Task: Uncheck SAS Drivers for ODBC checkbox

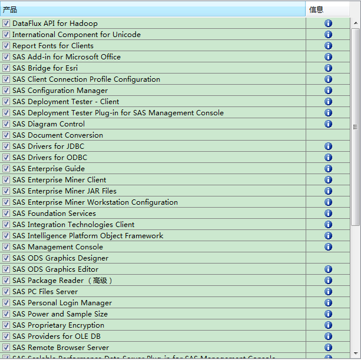Action: coord(6,157)
